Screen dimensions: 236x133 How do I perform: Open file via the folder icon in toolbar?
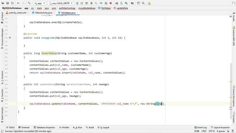click(3, 3)
